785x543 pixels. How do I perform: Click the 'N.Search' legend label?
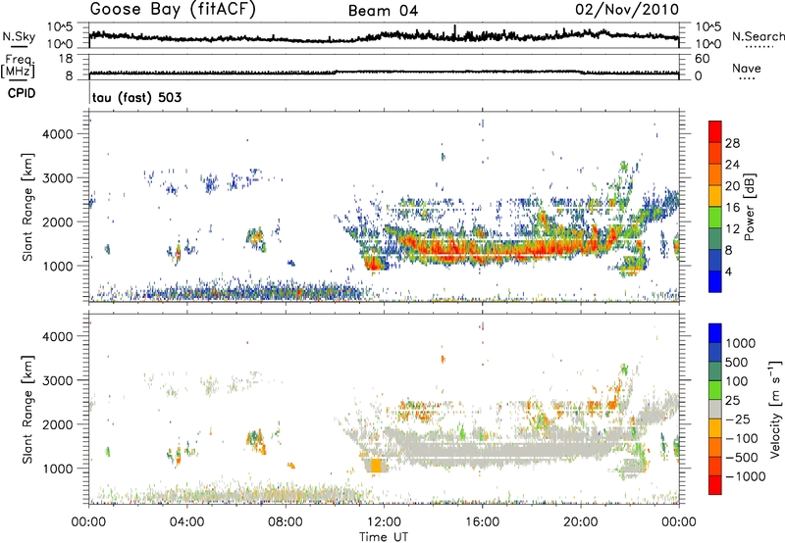(758, 36)
